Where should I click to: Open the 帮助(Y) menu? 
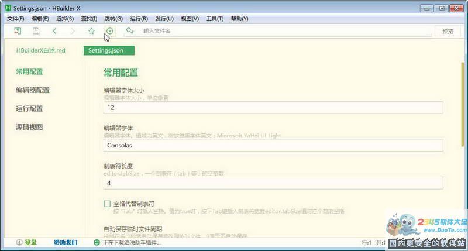pos(239,19)
